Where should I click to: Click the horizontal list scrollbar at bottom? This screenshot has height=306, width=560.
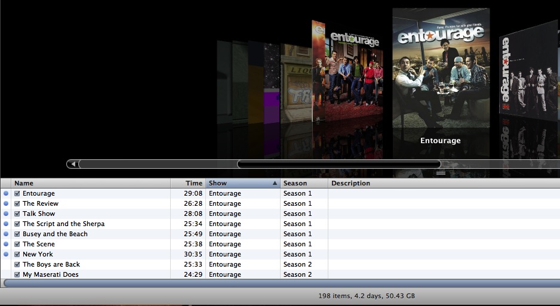pyautogui.click(x=281, y=283)
